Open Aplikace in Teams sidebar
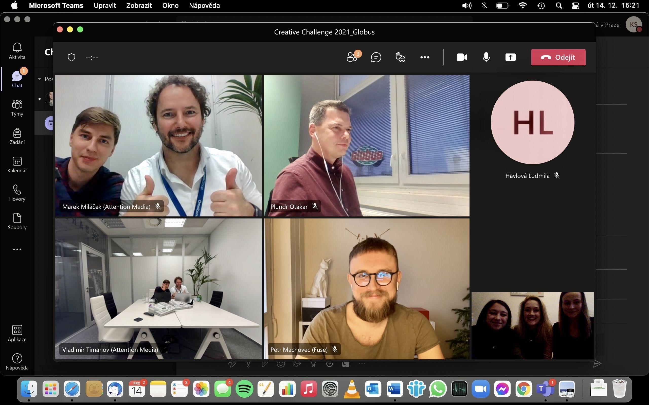Image resolution: width=649 pixels, height=405 pixels. (17, 333)
